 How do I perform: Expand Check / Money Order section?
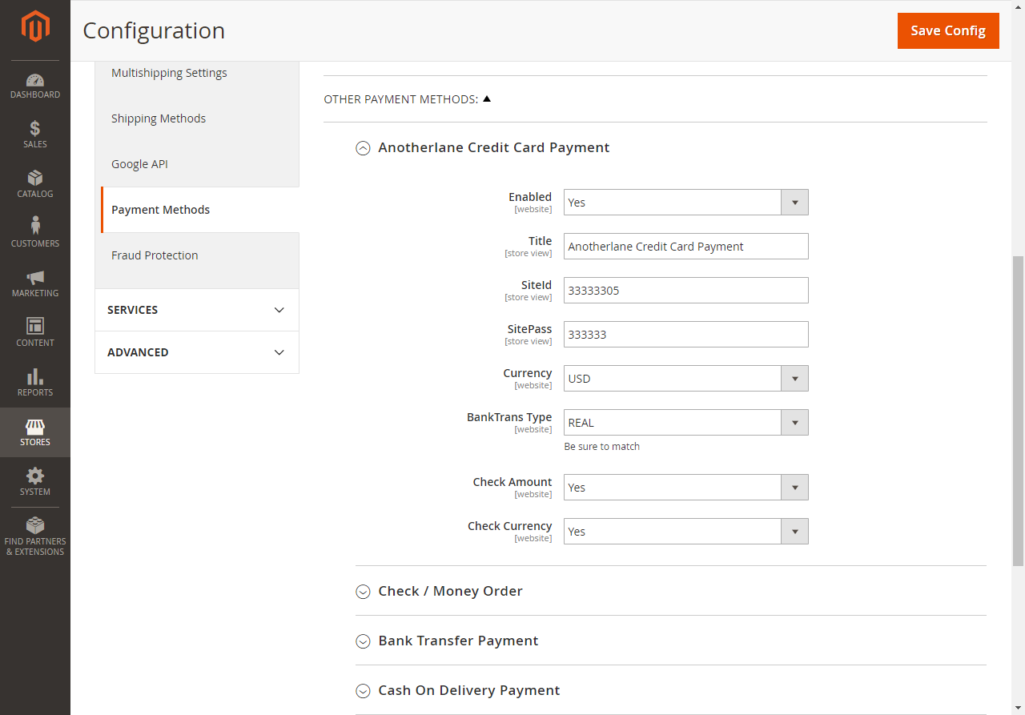pyautogui.click(x=363, y=592)
